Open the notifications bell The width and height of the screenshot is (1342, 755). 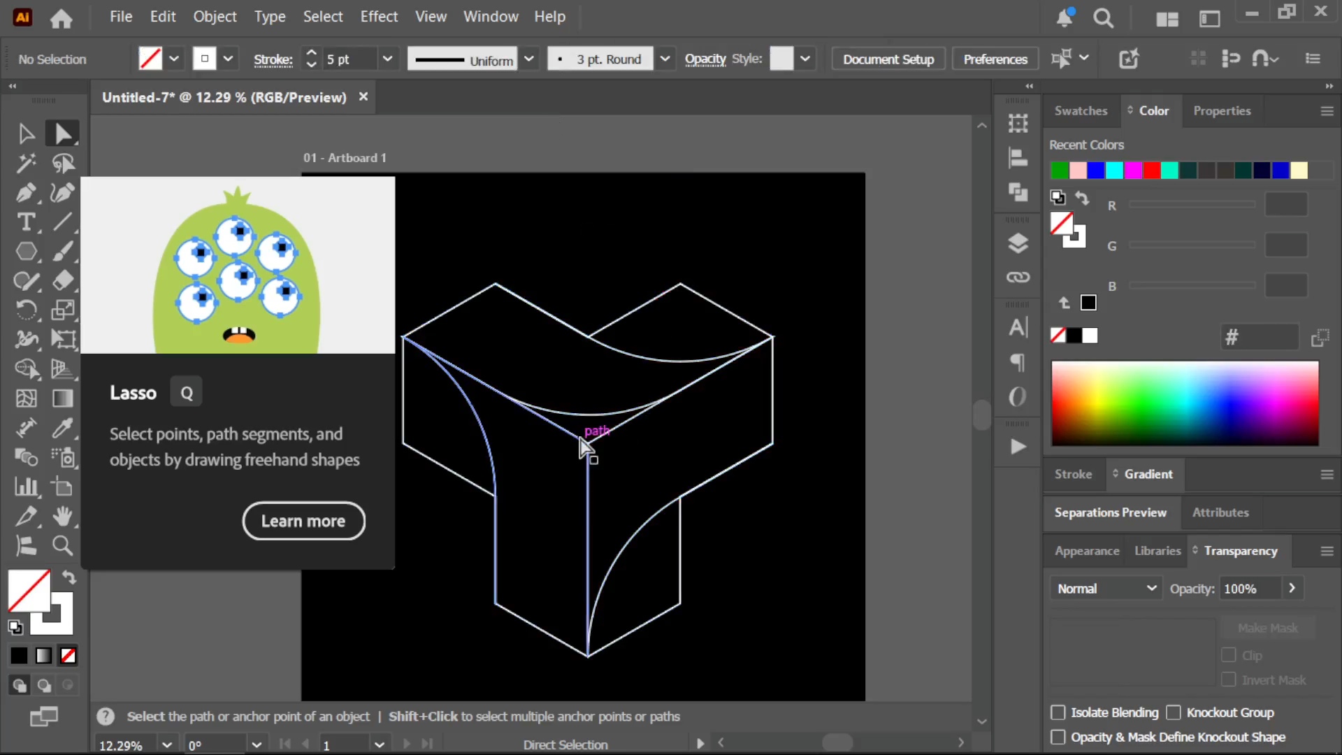(x=1065, y=18)
